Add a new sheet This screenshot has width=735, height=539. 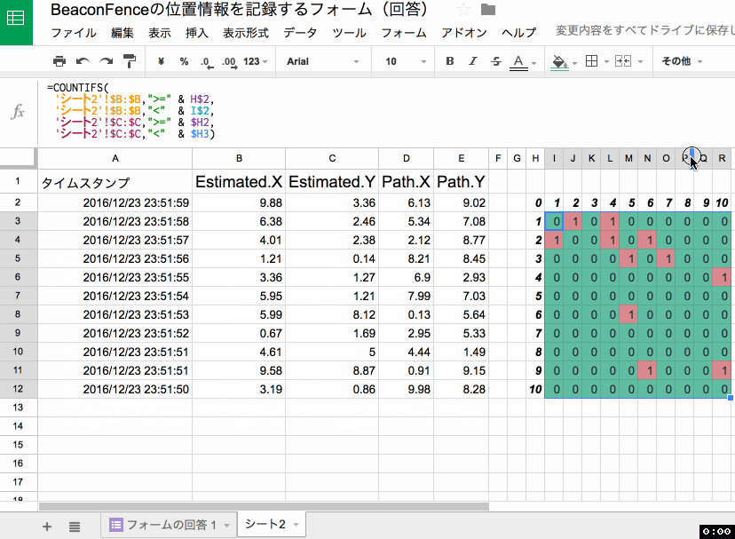pyautogui.click(x=47, y=527)
